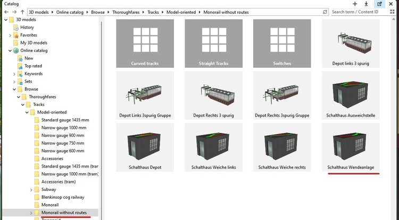This screenshot has width=399, height=220.
Task: Click the Thoroughfares breadcrumb segment
Action: pos(126,12)
